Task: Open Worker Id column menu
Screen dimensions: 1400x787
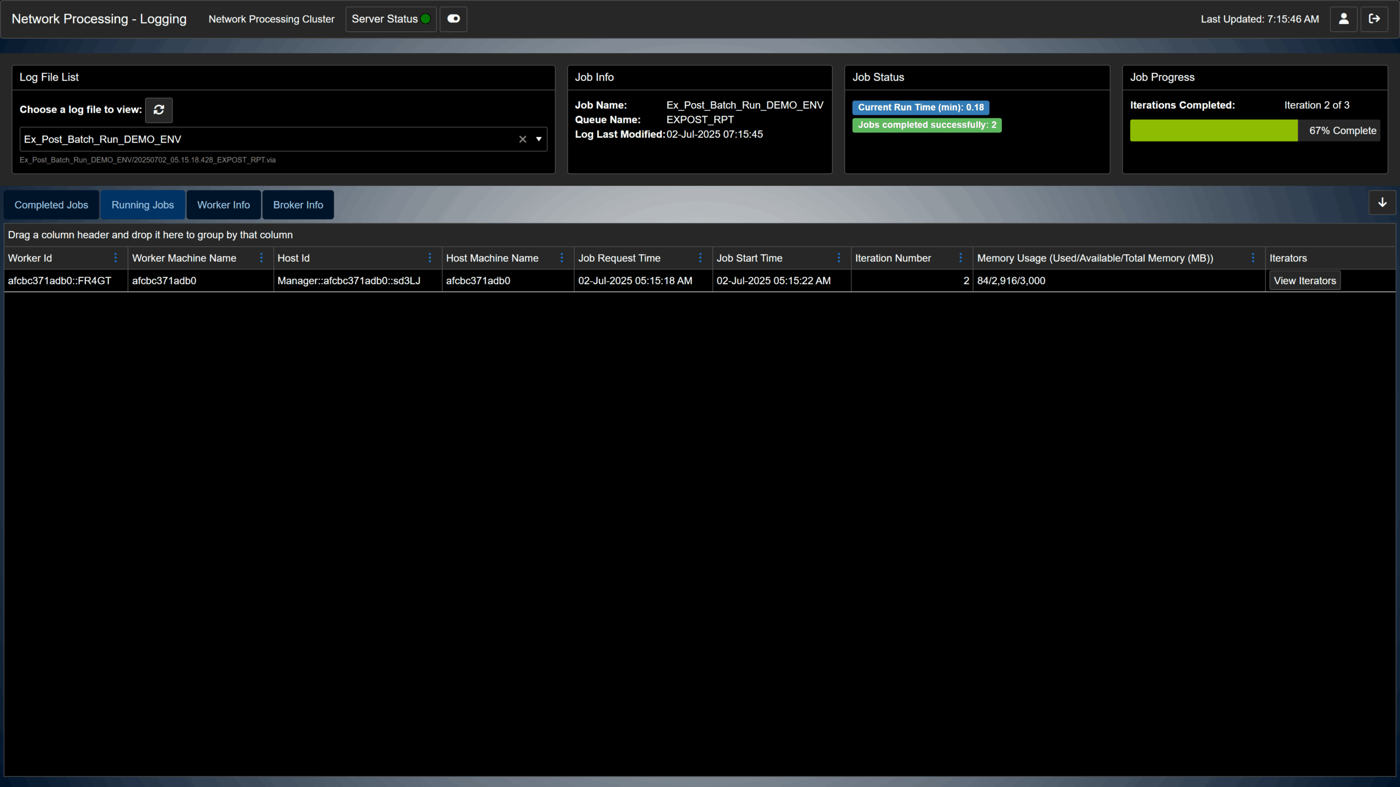Action: [x=115, y=258]
